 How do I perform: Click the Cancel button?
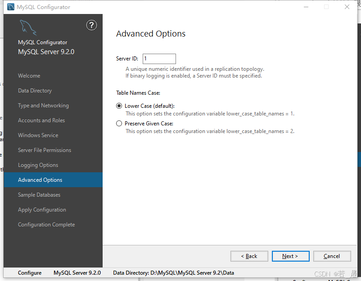332,256
